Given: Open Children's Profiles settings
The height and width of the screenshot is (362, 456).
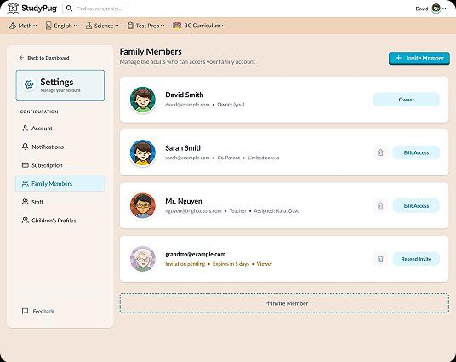Looking at the screenshot, I should pyautogui.click(x=60, y=221).
